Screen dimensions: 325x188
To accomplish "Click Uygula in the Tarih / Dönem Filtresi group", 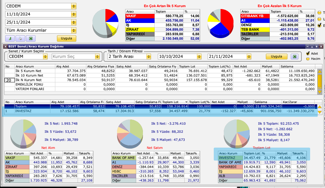I will click(x=276, y=56).
